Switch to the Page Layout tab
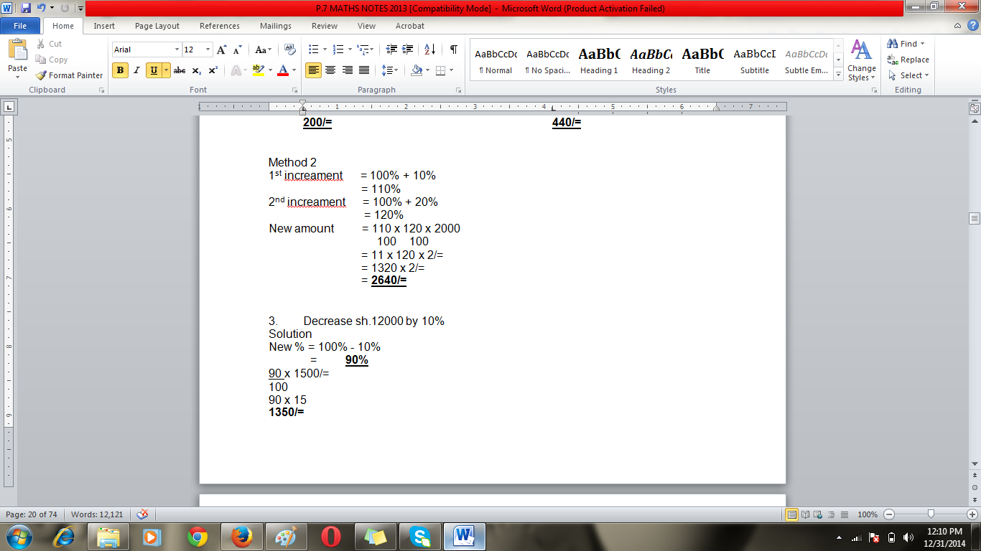The width and height of the screenshot is (981, 551). coord(157,26)
